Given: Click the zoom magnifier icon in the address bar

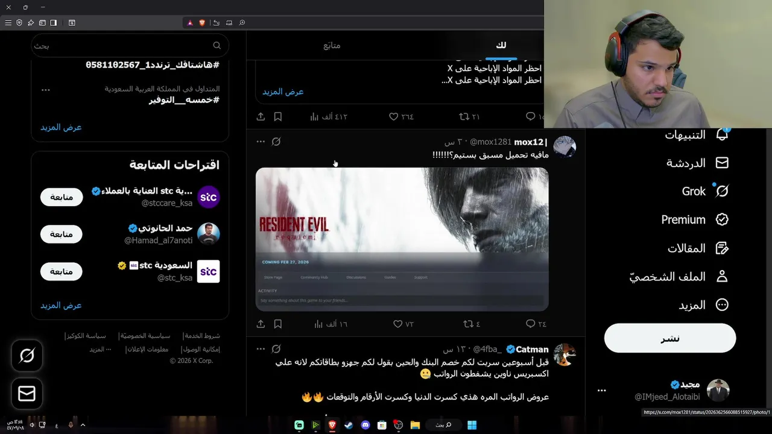Looking at the screenshot, I should pyautogui.click(x=242, y=23).
